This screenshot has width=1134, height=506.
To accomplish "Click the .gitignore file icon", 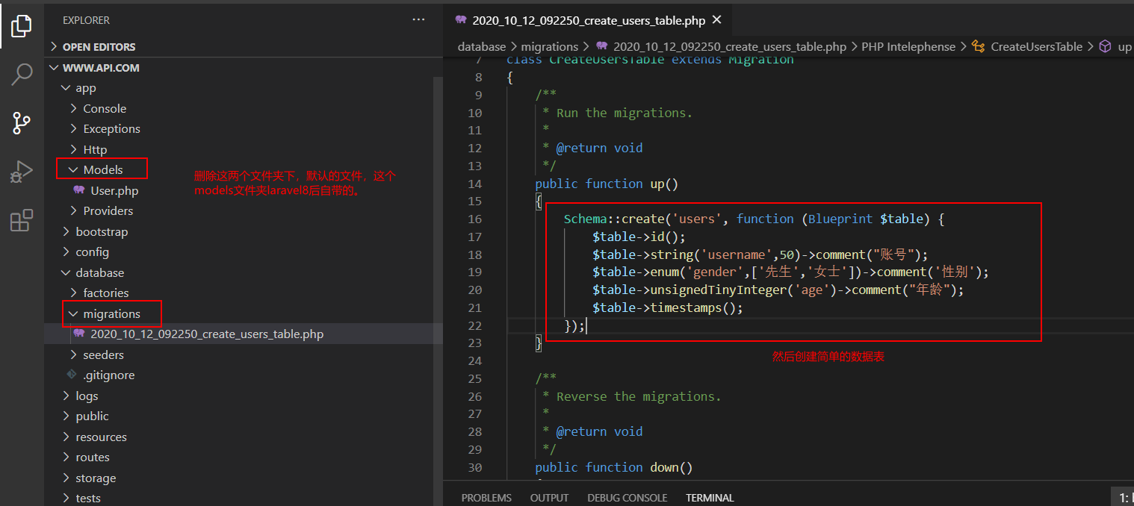I will (72, 375).
